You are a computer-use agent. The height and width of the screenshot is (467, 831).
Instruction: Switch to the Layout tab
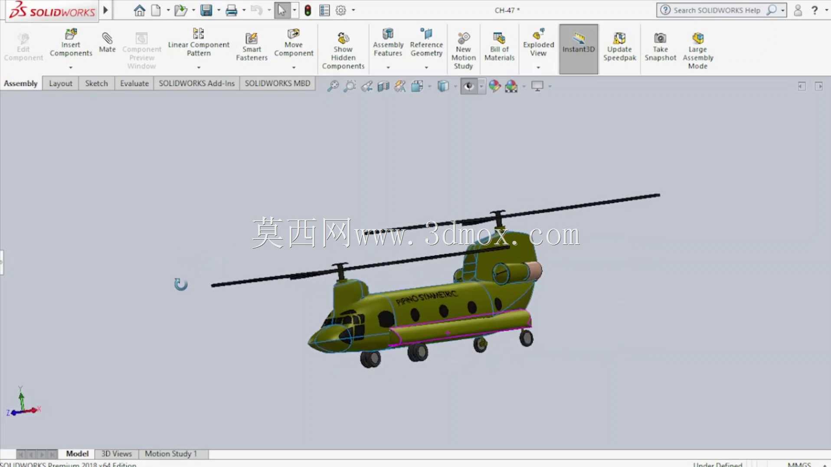coord(61,83)
